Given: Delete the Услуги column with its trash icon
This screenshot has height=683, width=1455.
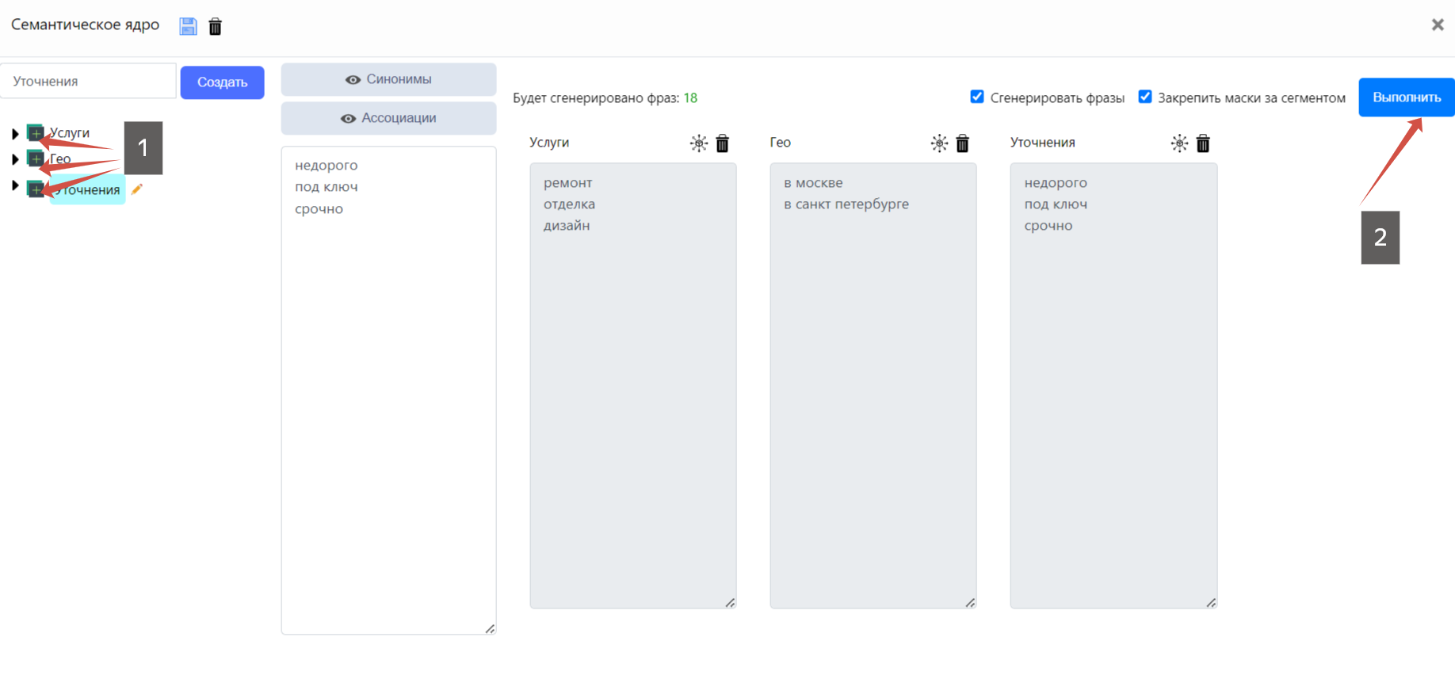Looking at the screenshot, I should [x=723, y=143].
